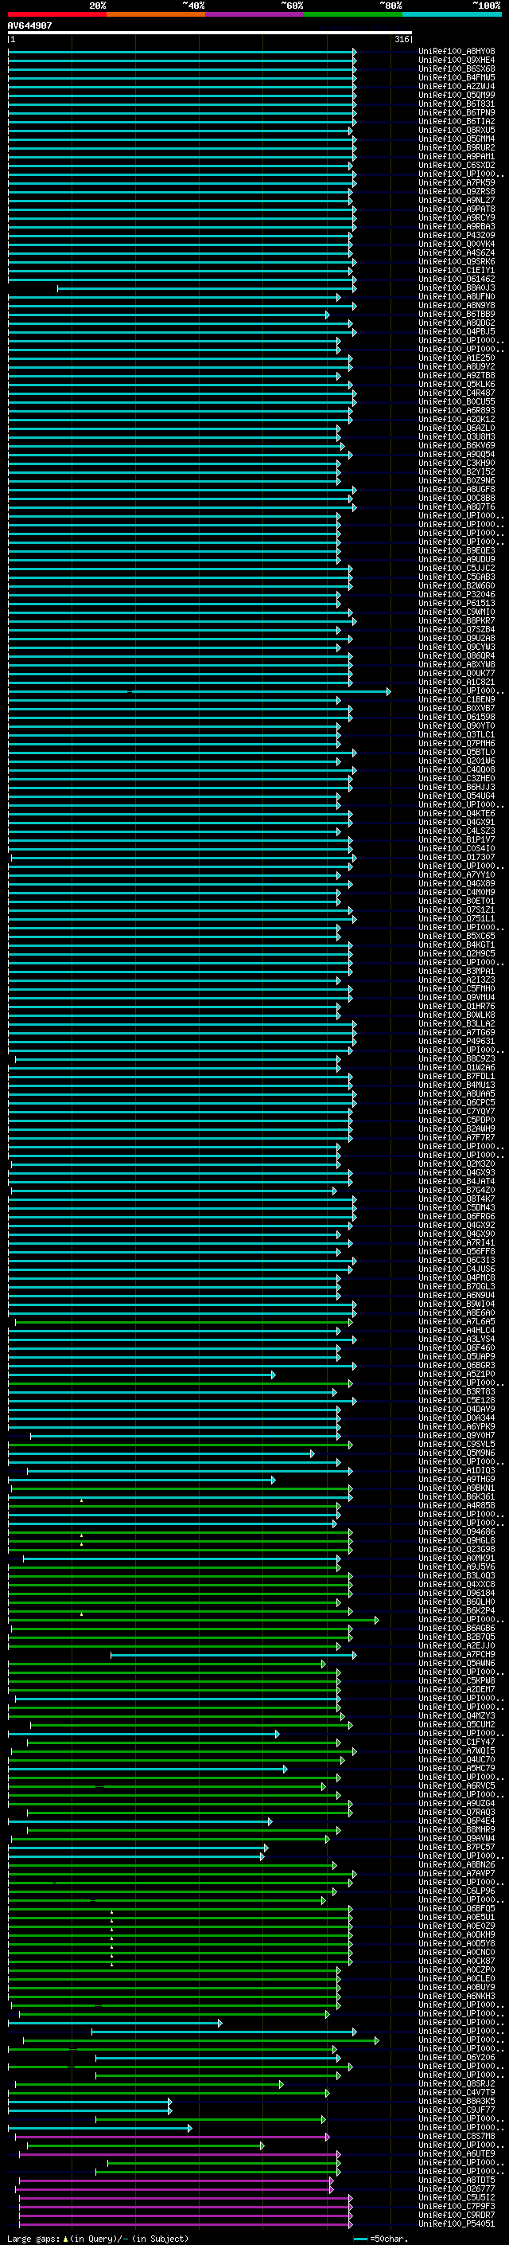509x2245 pixels.
Task: Click hit label UniRef100_B6TPN9
Action: (457, 112)
